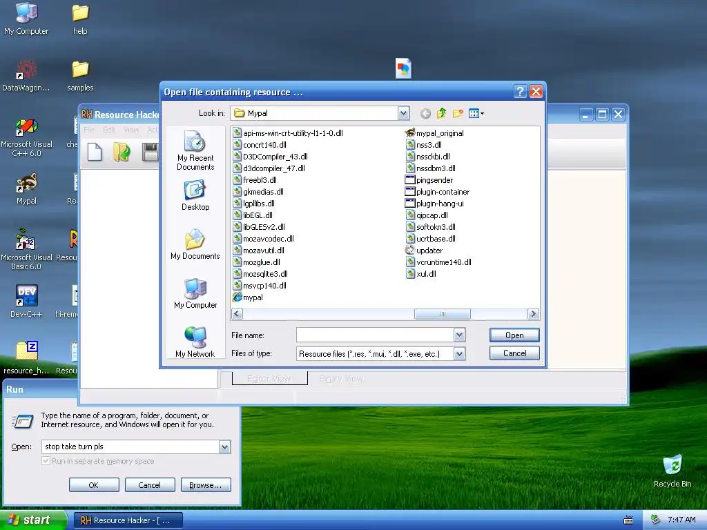Select concrt140.dll in the file list
707x530 pixels.
point(260,145)
